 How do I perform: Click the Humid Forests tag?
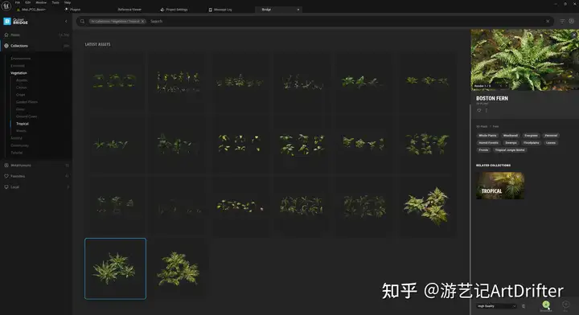[489, 143]
